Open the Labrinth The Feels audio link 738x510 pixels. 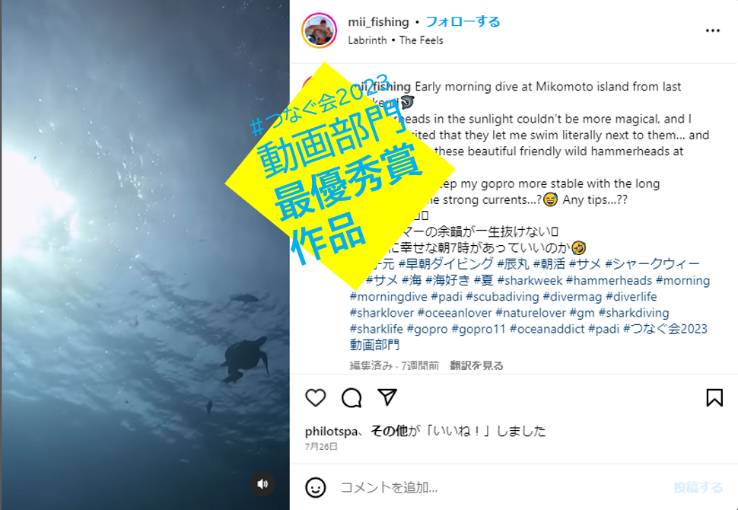tap(396, 40)
